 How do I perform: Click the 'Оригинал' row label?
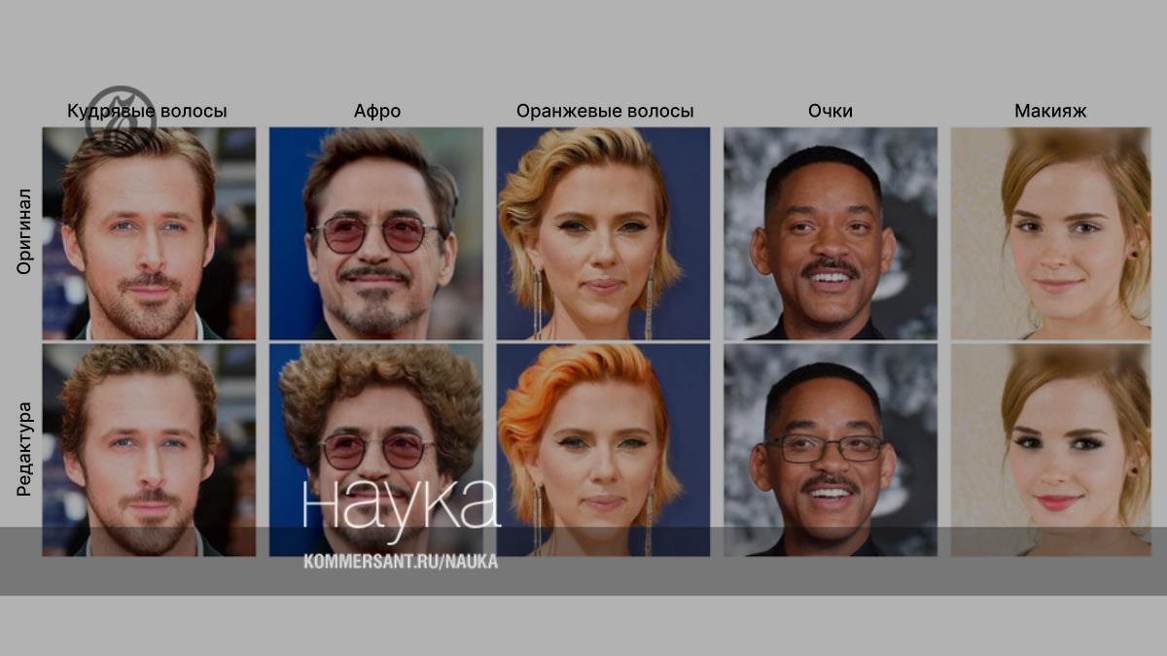click(25, 231)
